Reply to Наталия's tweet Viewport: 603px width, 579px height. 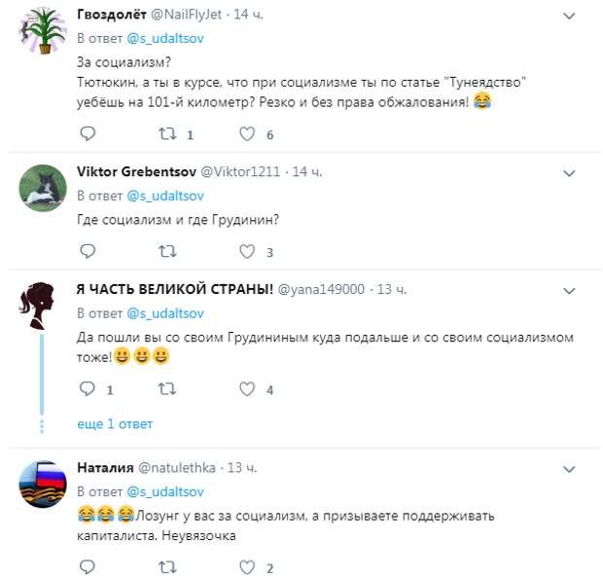pos(88,567)
